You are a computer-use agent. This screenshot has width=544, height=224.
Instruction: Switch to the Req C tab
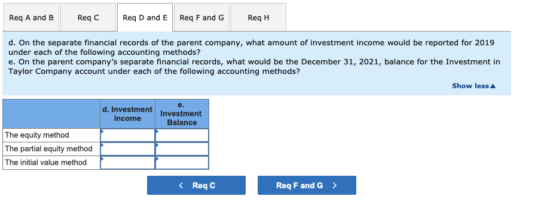click(88, 17)
